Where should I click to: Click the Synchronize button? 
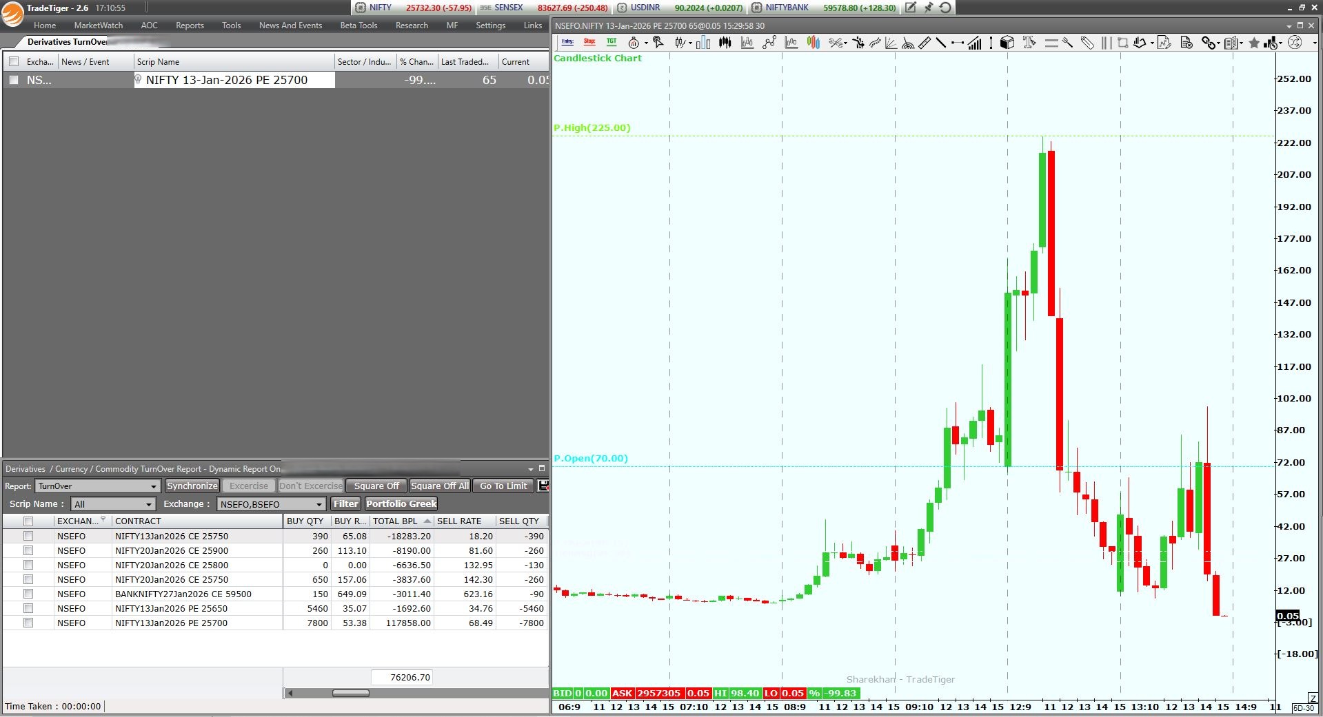click(192, 486)
